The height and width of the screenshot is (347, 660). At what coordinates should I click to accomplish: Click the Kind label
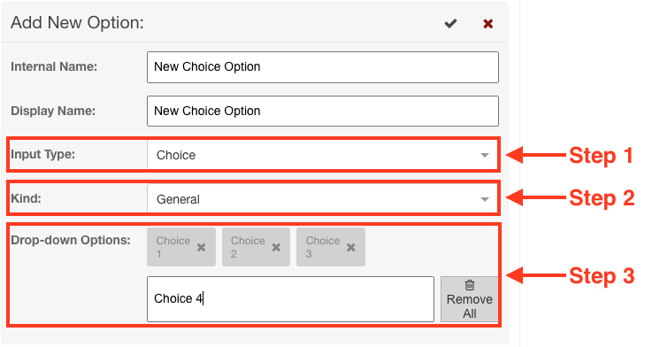pos(26,198)
